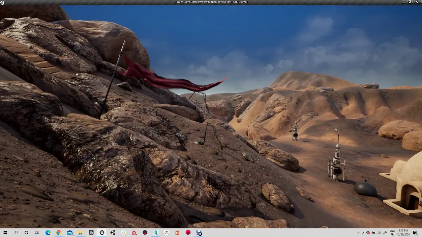Open Windows taskbar search
This screenshot has width=422, height=237.
[x=16, y=233]
